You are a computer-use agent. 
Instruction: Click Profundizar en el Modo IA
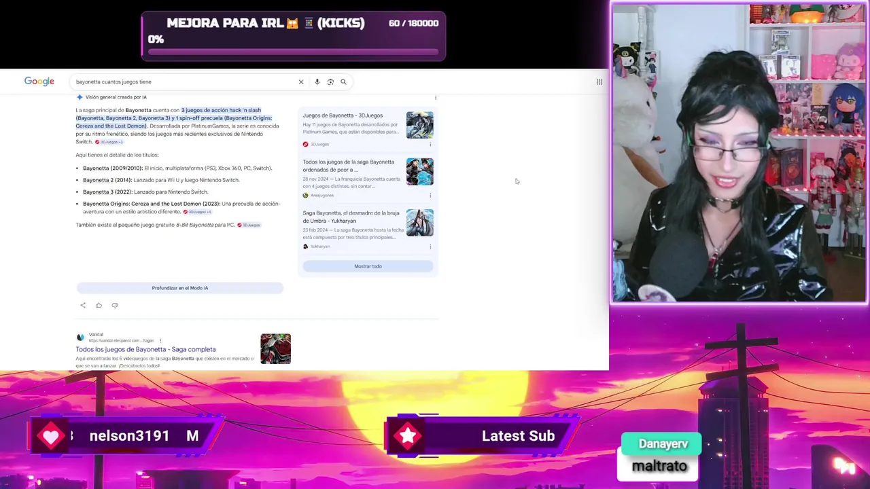(180, 288)
